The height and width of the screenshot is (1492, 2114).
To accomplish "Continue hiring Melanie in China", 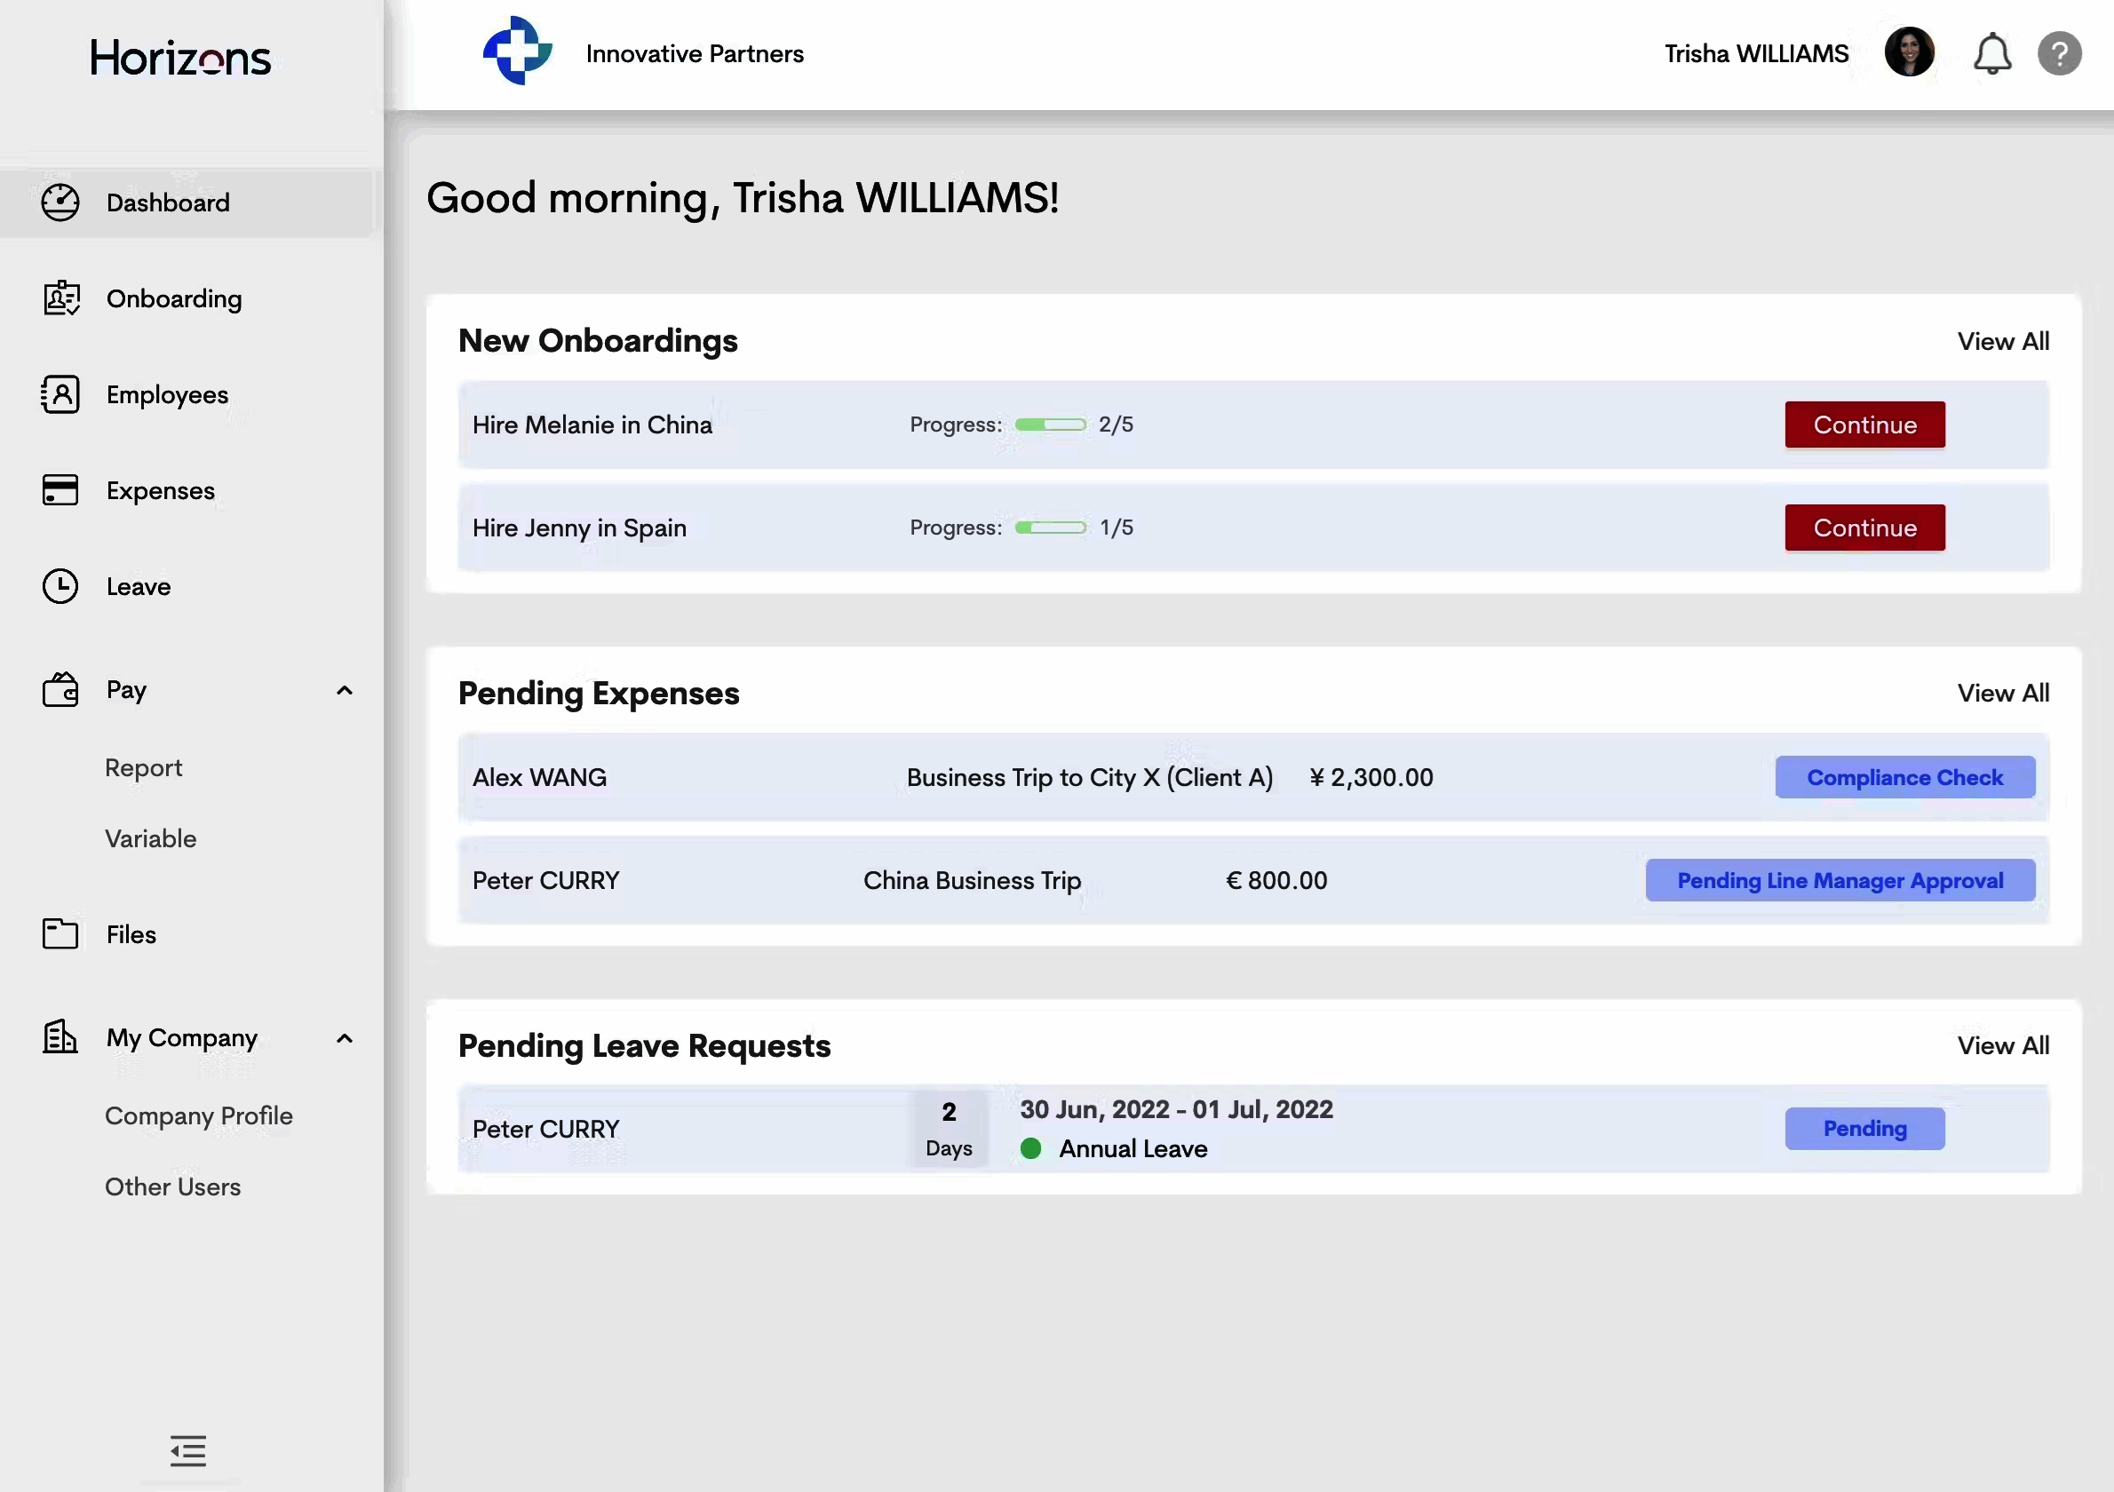I will pyautogui.click(x=1864, y=425).
